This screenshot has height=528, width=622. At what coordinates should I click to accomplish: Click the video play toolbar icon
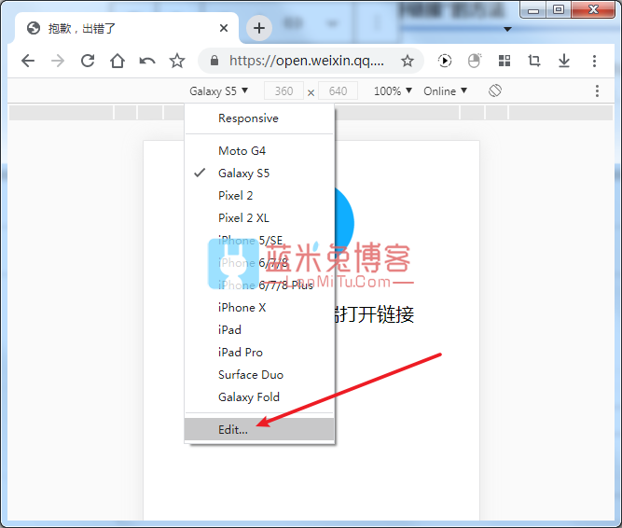pyautogui.click(x=445, y=61)
